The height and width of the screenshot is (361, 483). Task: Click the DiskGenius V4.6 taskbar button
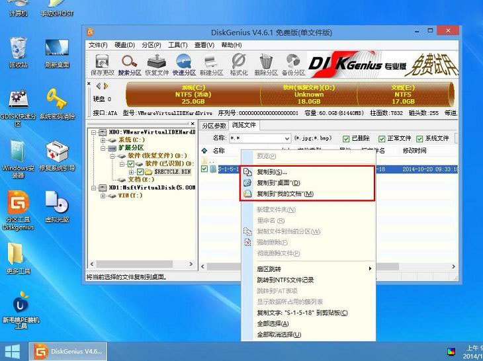(x=68, y=352)
